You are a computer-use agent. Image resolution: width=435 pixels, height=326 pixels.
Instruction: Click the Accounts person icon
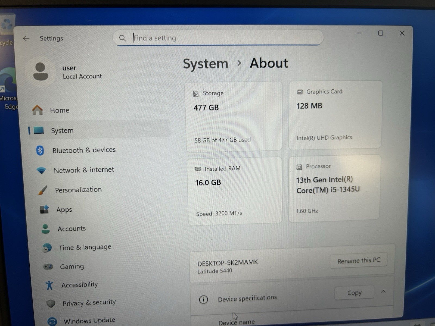46,229
